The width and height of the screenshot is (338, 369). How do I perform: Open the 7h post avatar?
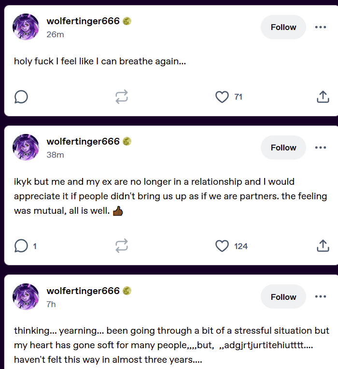26,296
